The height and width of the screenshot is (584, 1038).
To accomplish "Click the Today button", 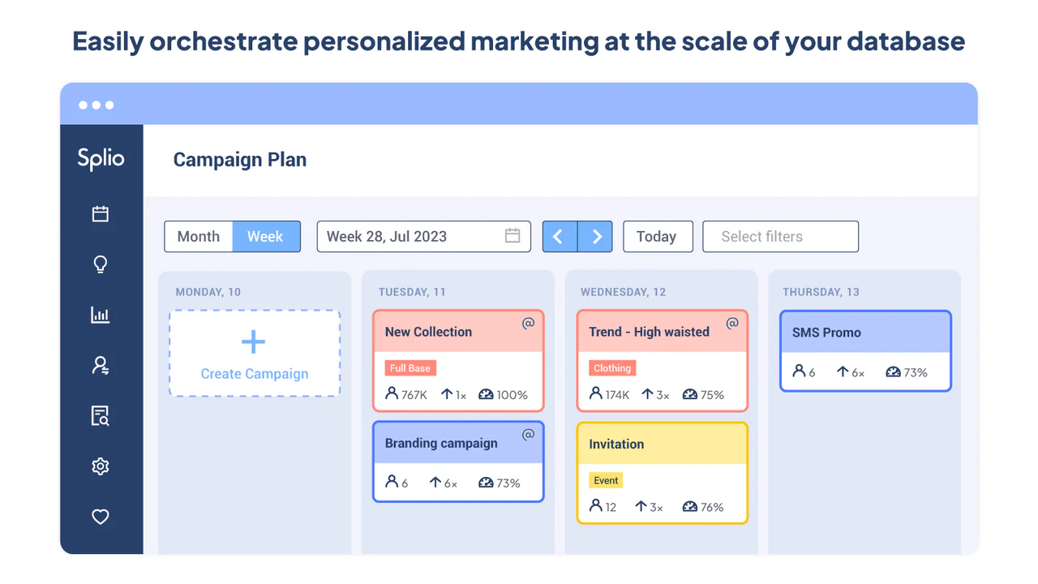I will pos(657,236).
